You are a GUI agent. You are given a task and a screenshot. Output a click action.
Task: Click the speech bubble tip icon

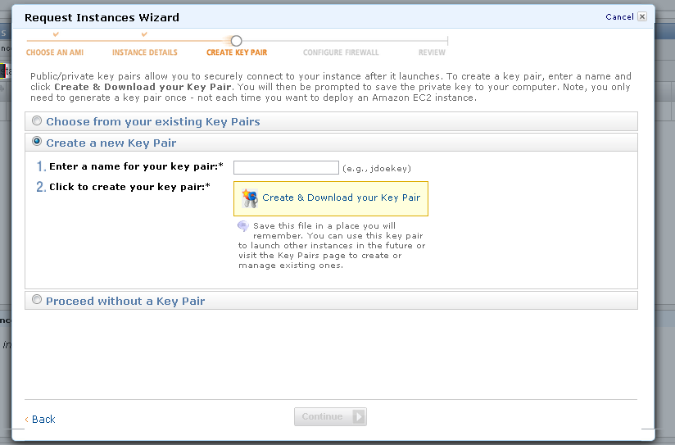tap(243, 225)
